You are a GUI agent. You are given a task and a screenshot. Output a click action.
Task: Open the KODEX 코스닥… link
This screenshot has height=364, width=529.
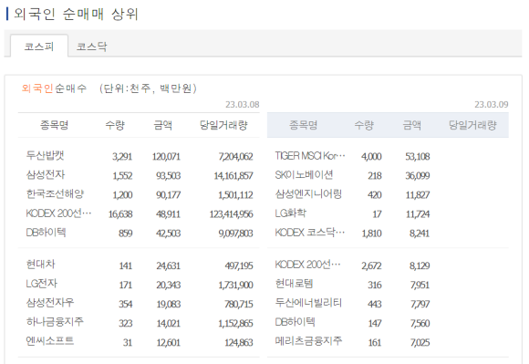pyautogui.click(x=310, y=233)
